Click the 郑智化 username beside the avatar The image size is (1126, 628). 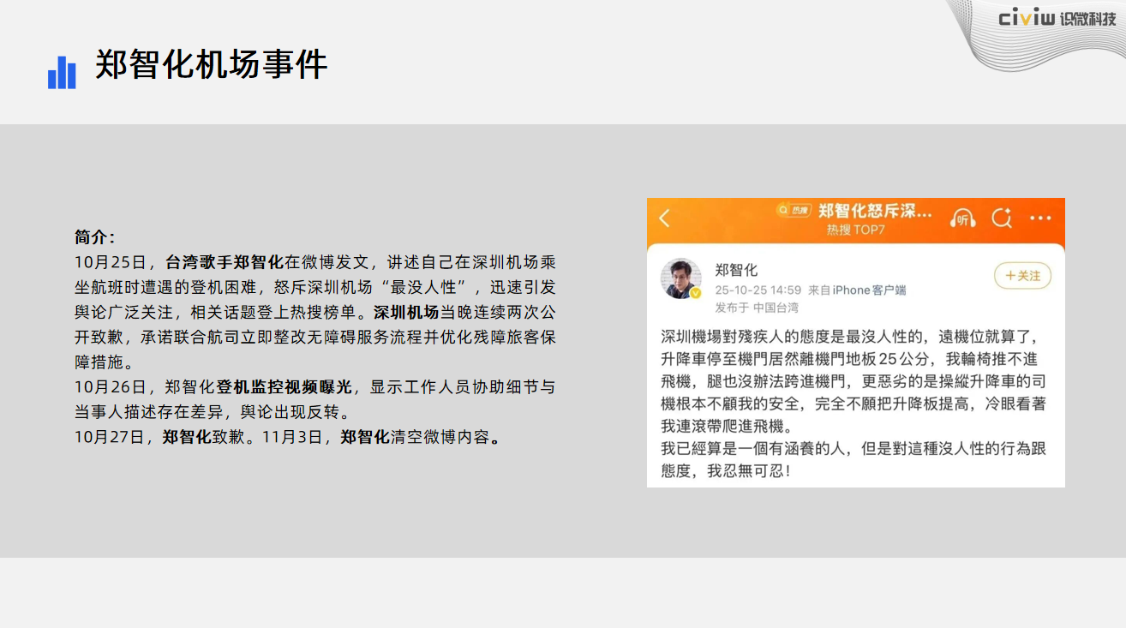pos(736,270)
